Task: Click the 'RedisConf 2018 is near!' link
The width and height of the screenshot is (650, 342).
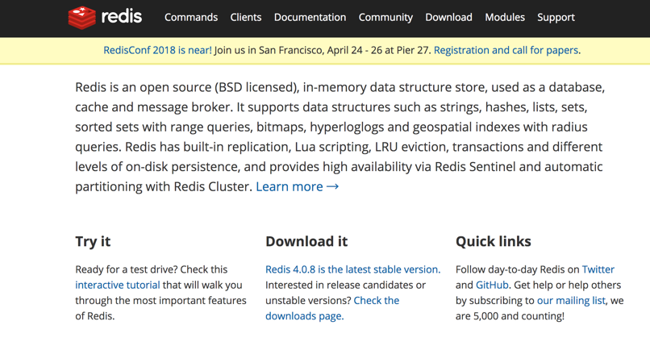Action: coord(157,50)
